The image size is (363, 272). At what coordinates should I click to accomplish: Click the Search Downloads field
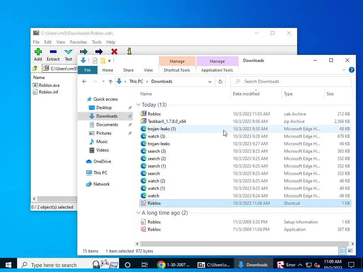(291, 81)
